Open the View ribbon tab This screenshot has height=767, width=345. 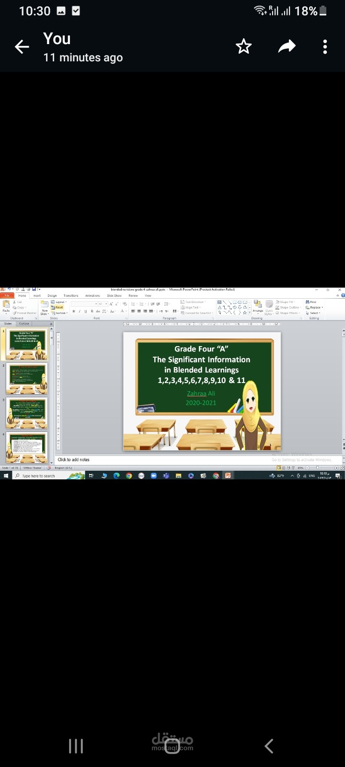click(148, 296)
